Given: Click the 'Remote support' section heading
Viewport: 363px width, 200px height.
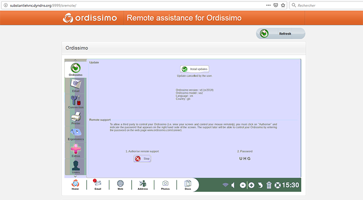Looking at the screenshot, I should (100, 120).
